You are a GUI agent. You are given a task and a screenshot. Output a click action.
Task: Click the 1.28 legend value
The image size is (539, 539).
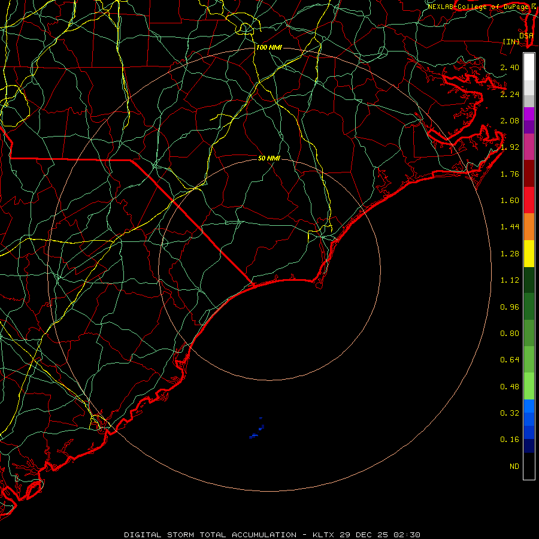510,254
